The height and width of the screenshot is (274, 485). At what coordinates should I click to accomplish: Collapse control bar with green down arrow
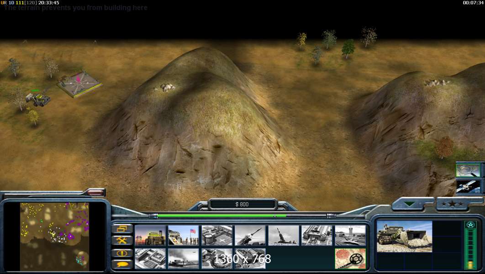click(x=410, y=204)
